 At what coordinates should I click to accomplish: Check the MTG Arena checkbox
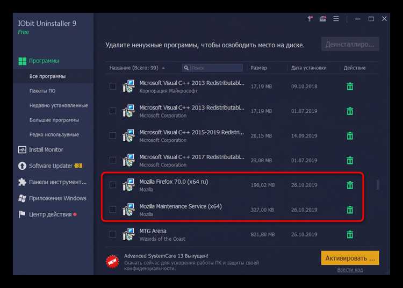tap(113, 234)
